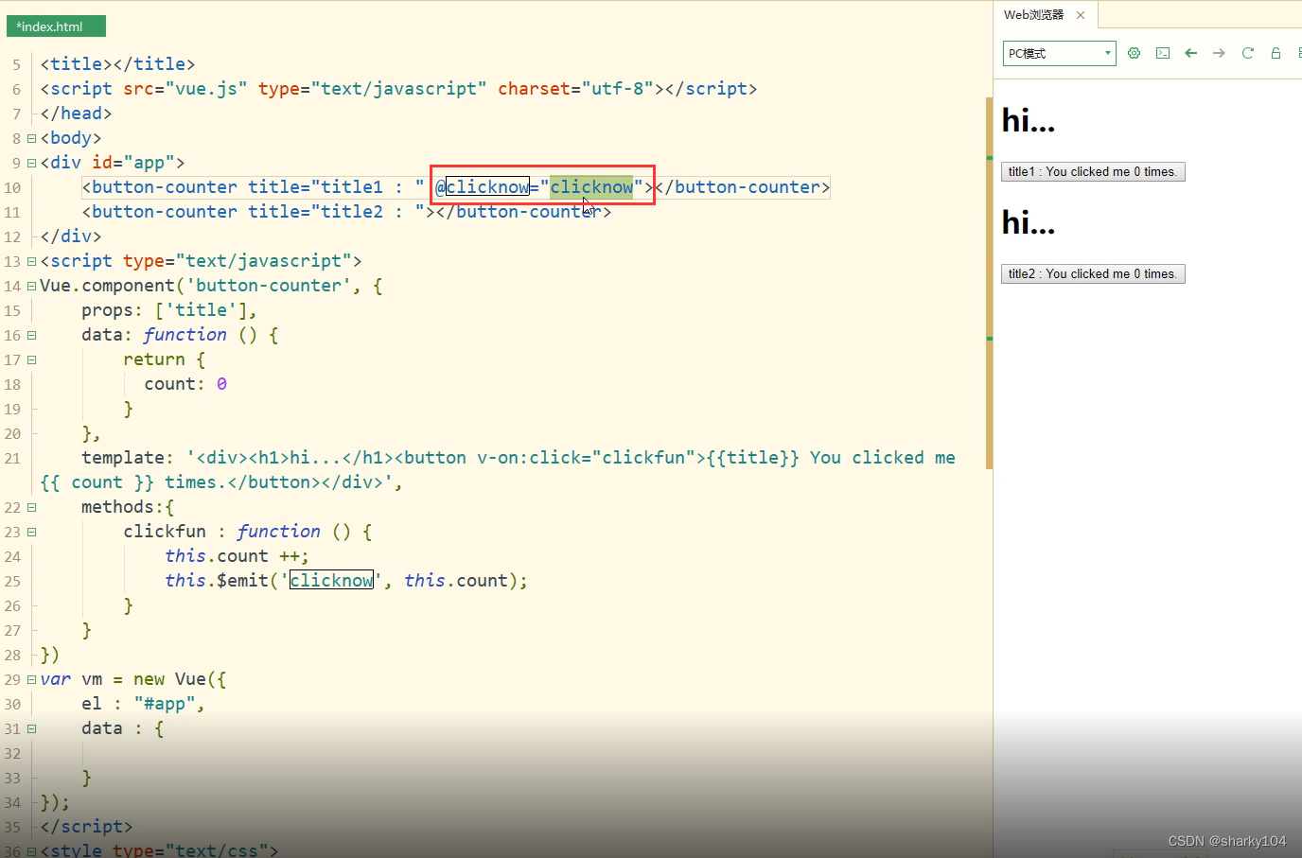This screenshot has height=858, width=1302.
Task: Collapse the methods fold on line 22
Action: (31, 507)
